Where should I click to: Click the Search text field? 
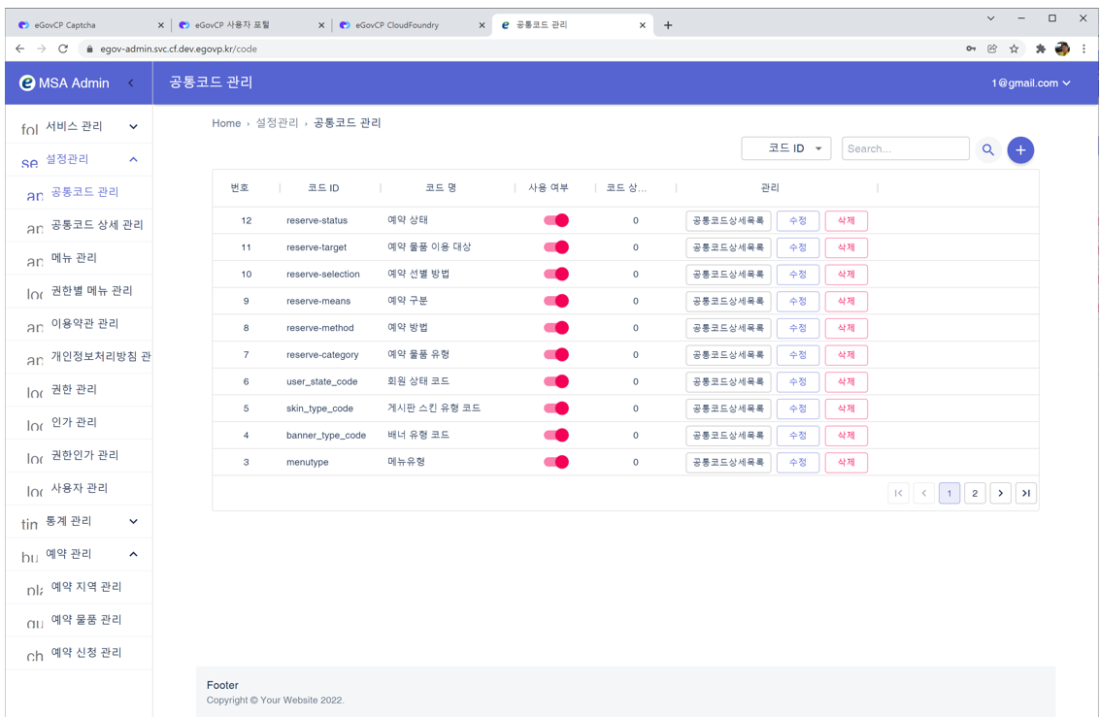pos(905,148)
